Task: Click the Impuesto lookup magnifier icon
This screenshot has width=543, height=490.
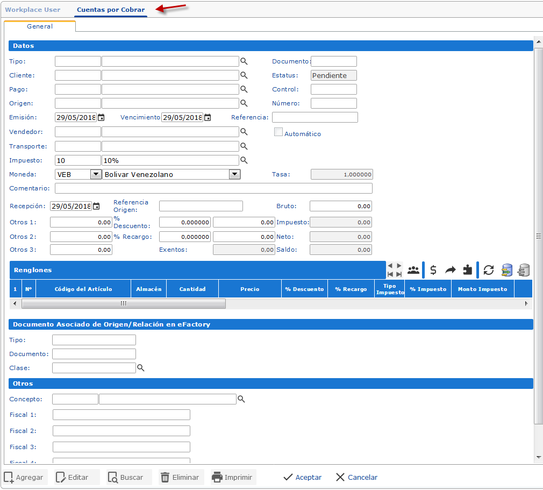Action: pos(244,160)
